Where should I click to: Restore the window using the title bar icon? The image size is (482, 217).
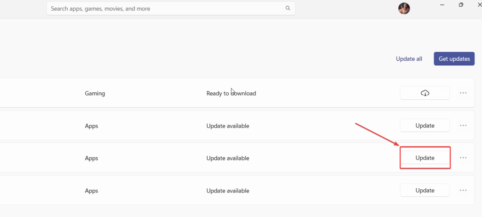pos(461,5)
